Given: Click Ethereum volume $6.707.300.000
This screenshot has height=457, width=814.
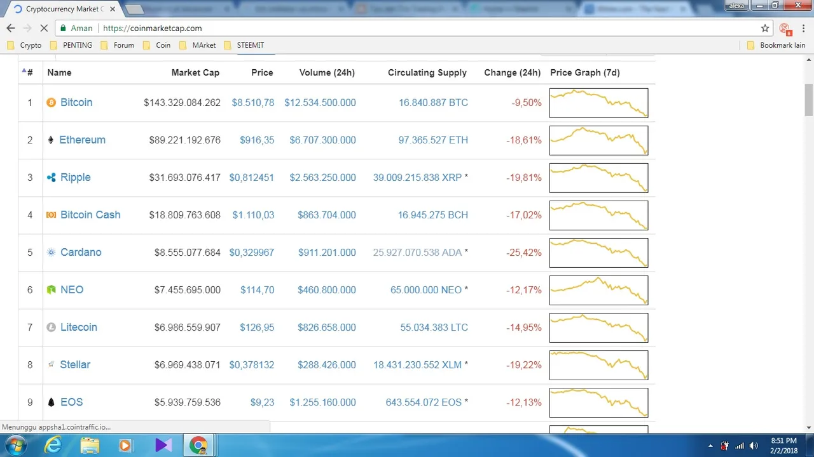Looking at the screenshot, I should (x=323, y=140).
